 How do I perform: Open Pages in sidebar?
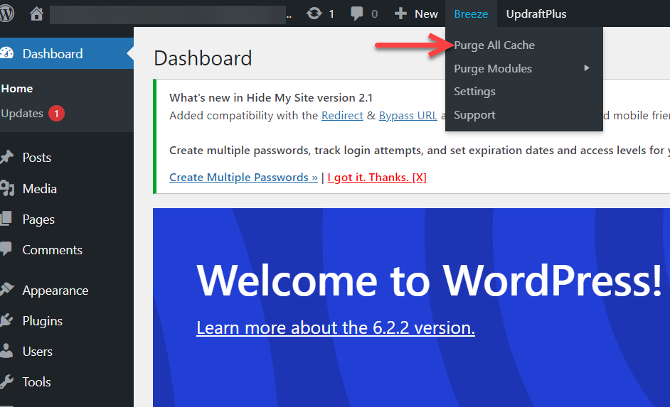pos(38,219)
